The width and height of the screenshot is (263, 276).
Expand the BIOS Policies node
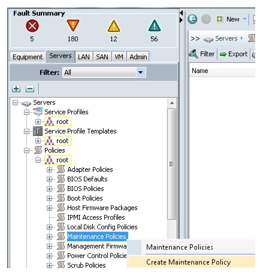click(49, 189)
